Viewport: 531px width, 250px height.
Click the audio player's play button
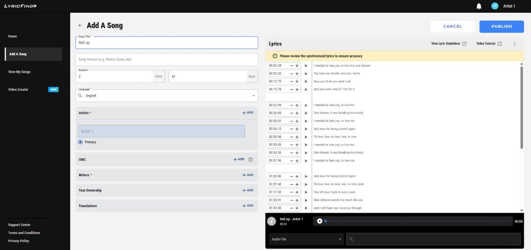coord(320,221)
